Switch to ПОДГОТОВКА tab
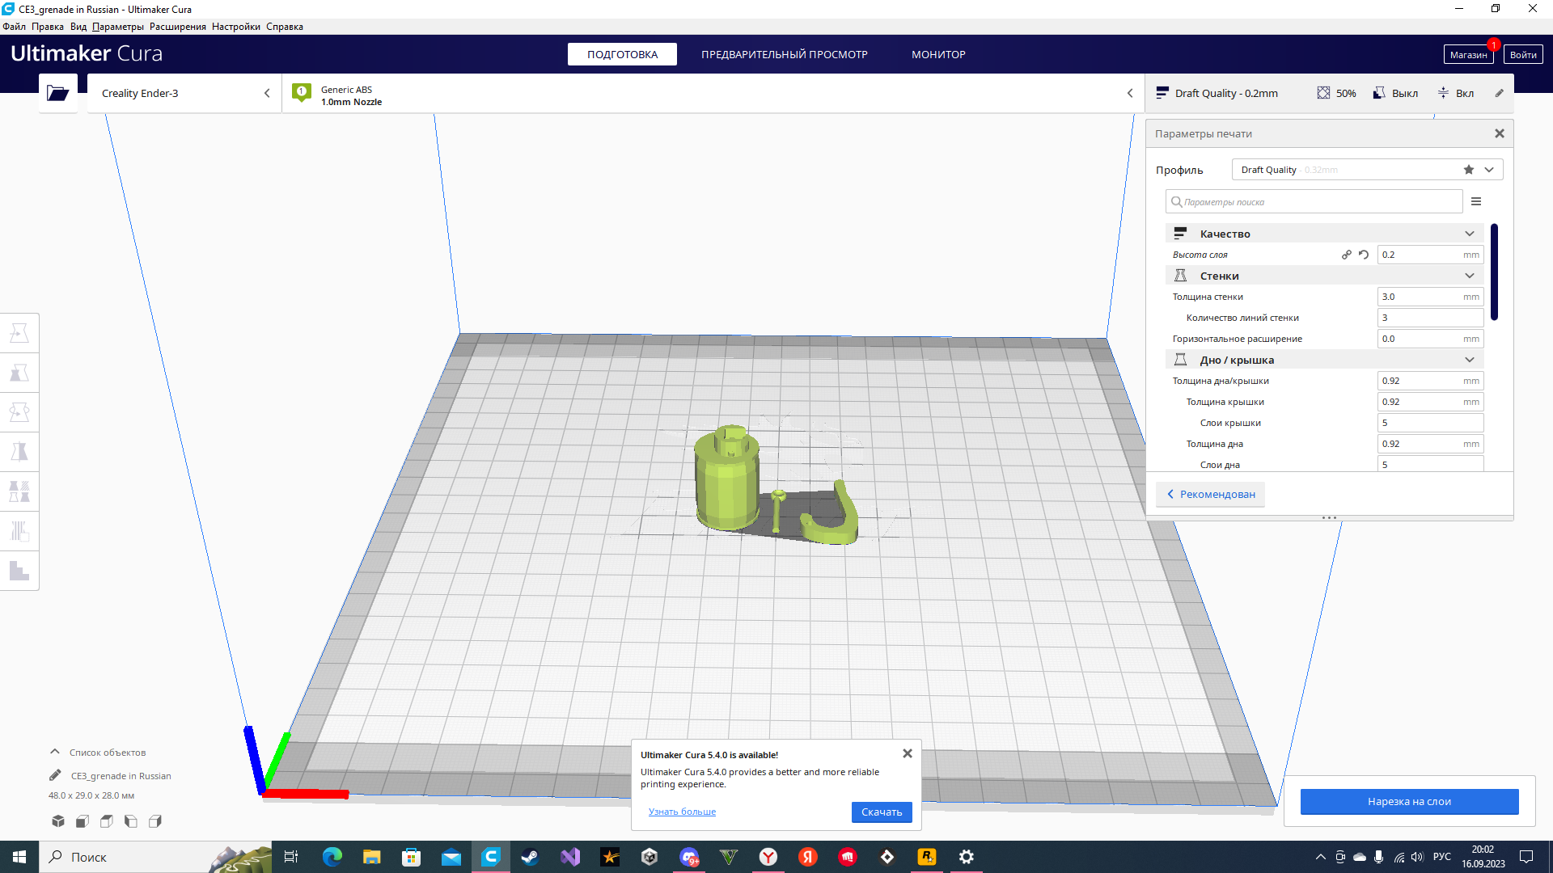Viewport: 1553px width, 873px height. (x=622, y=54)
